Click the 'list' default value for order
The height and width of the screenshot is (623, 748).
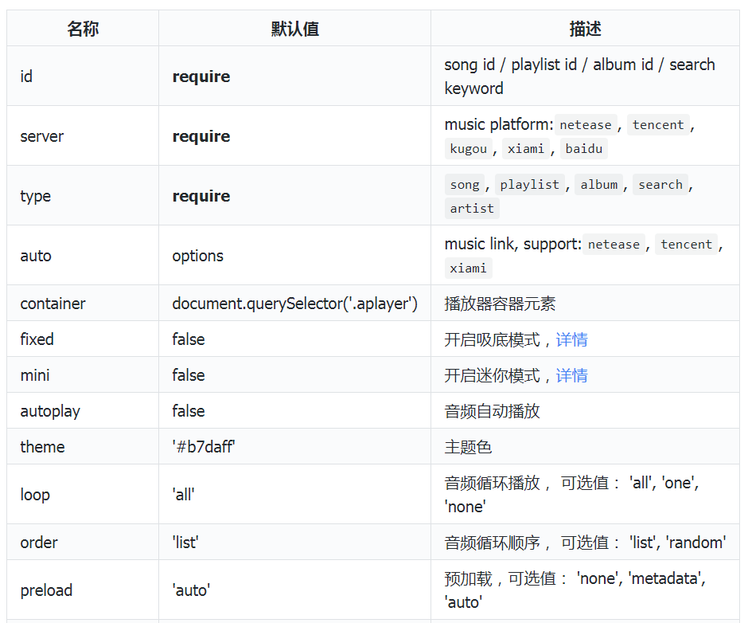(185, 543)
